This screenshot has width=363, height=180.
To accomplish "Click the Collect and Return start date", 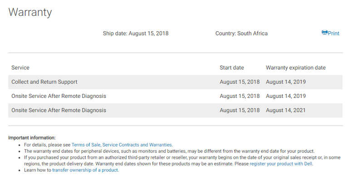I will (240, 82).
